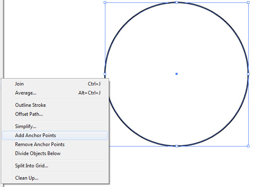The width and height of the screenshot is (256, 187).
Task: Click Join in the path menu
Action: click(20, 84)
